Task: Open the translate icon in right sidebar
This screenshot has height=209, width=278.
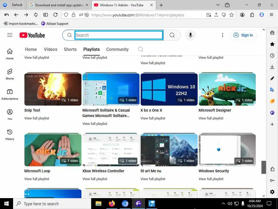Action: [272, 90]
